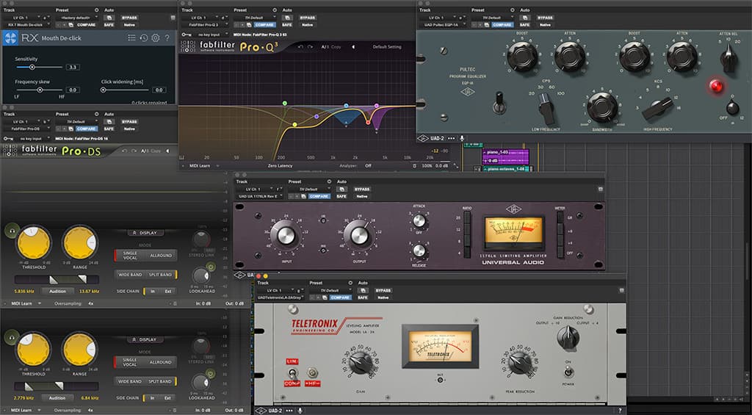
Task: Click the Pro-Q 3 undo arrow
Action: (x=300, y=47)
